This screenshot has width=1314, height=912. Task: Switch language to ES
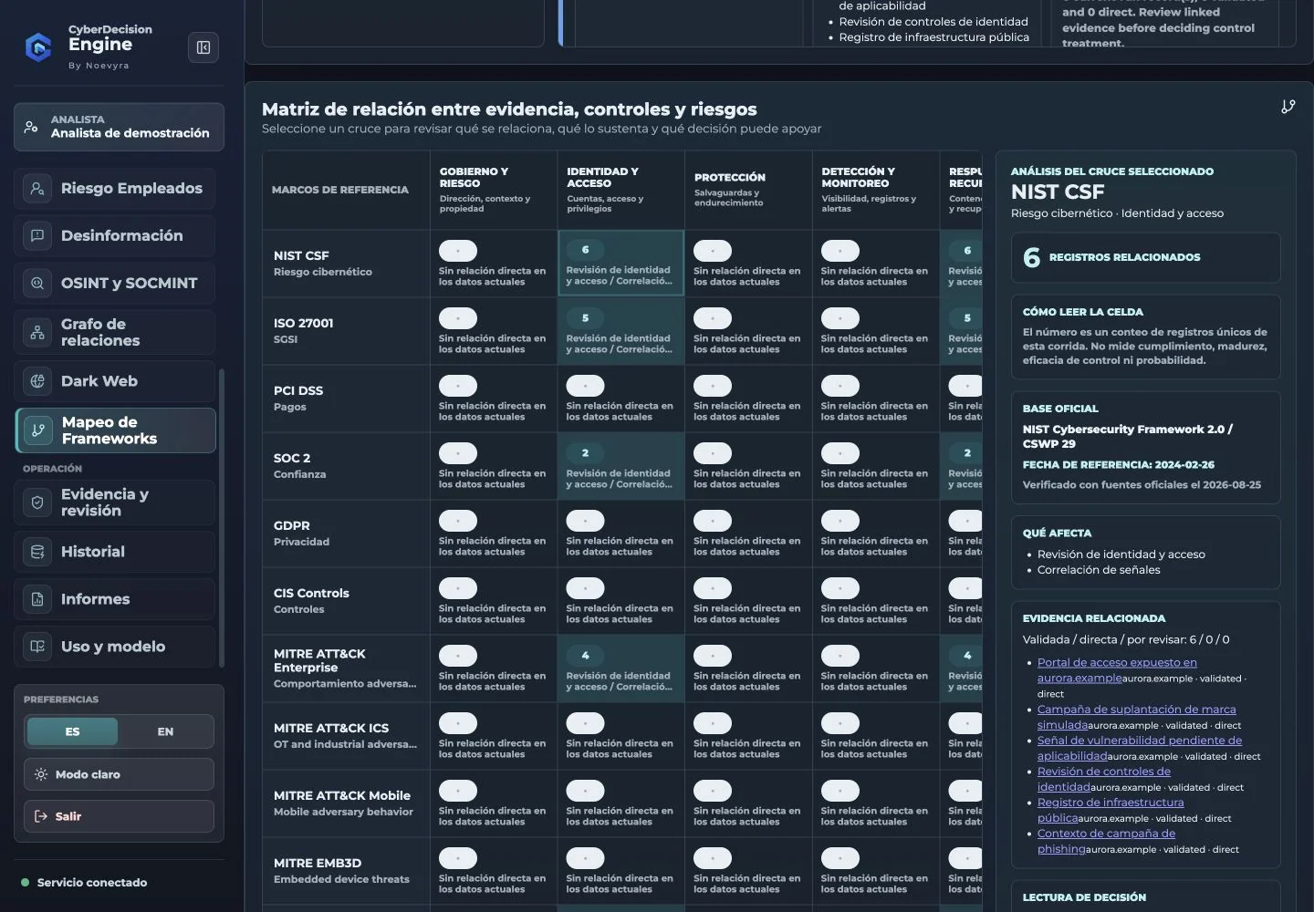72,731
